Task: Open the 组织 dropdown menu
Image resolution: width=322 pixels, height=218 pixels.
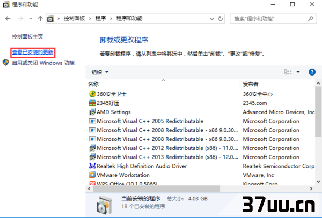Action: (x=100, y=72)
